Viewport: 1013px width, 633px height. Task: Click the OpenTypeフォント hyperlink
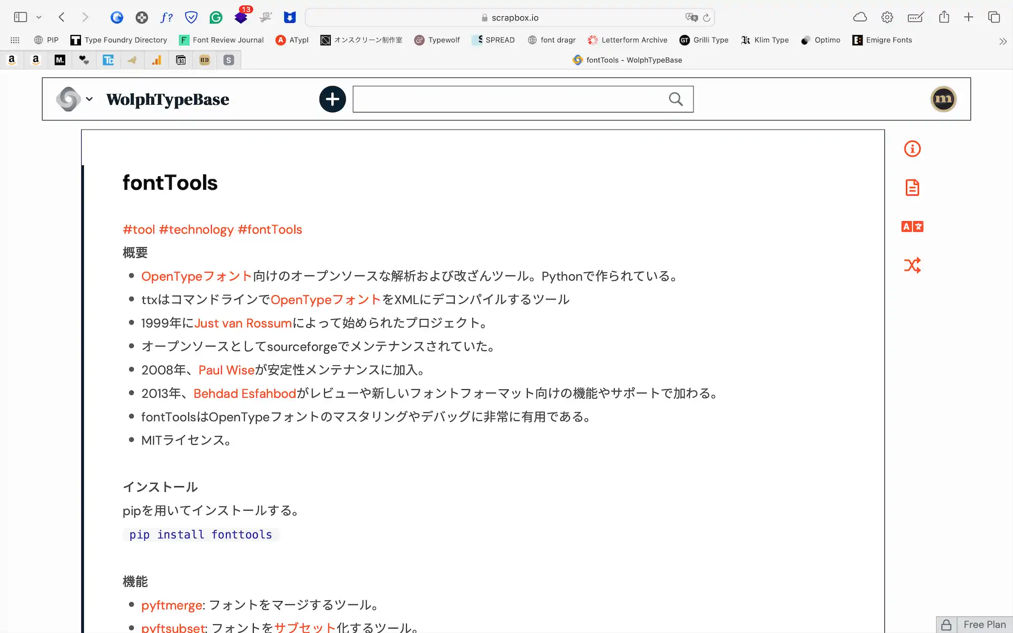(196, 276)
